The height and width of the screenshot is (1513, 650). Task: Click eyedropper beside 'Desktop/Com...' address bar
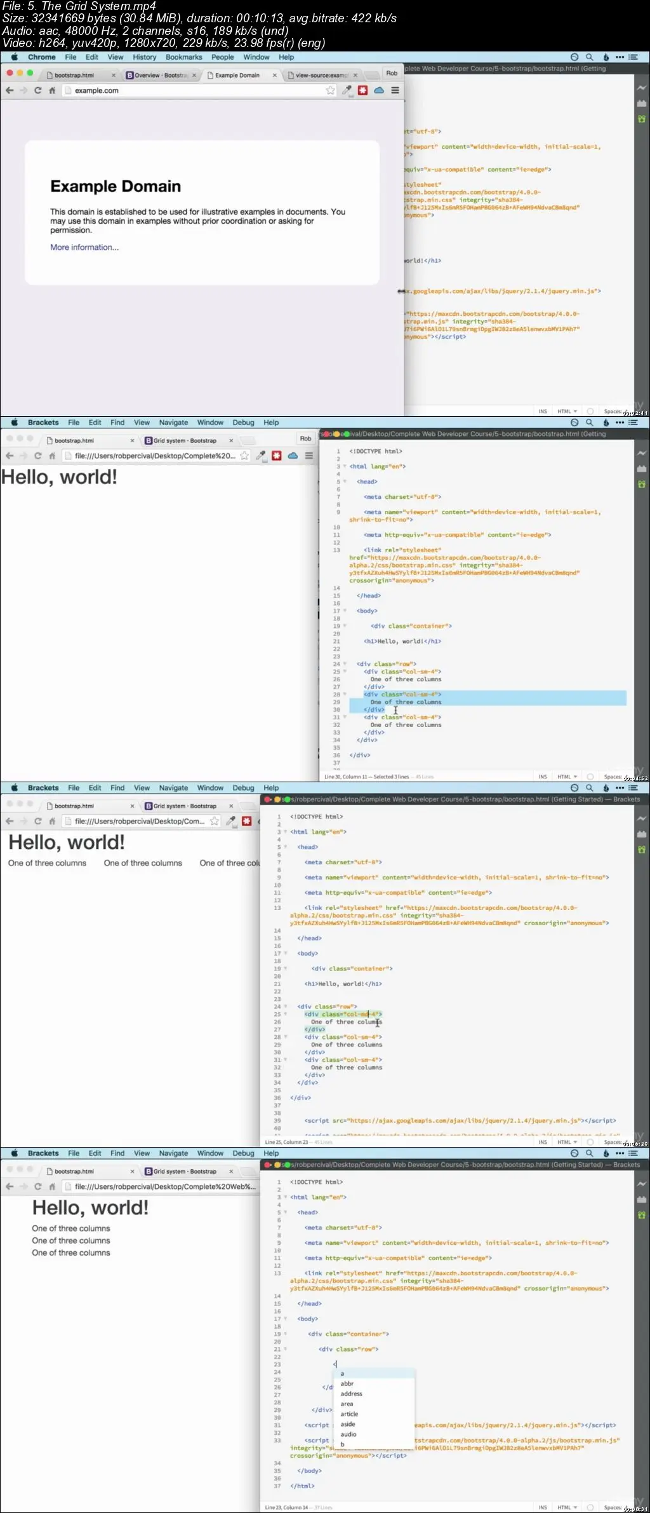tap(230, 821)
